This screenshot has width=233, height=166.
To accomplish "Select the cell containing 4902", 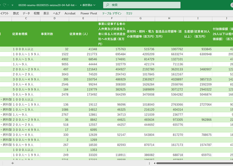I will click(x=54, y=59).
